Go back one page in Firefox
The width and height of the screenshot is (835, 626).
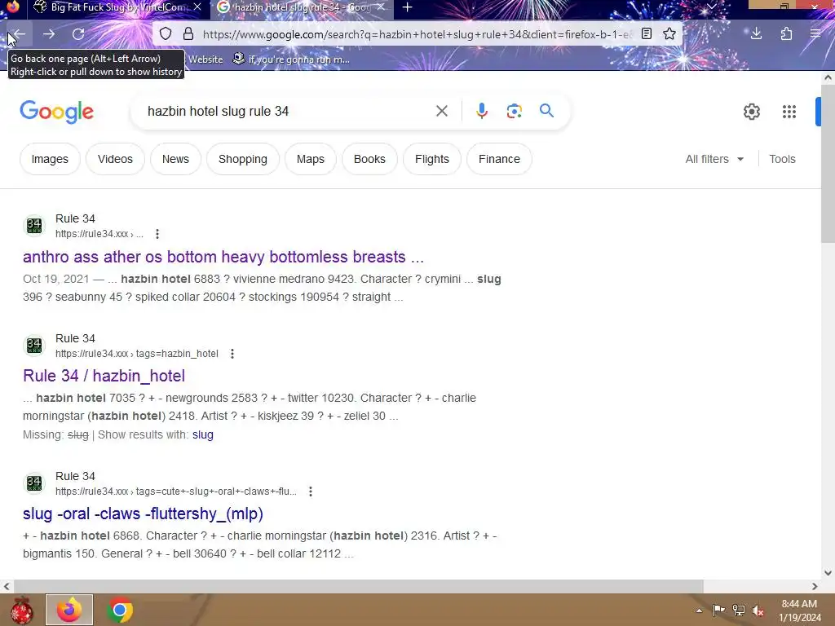click(x=19, y=34)
